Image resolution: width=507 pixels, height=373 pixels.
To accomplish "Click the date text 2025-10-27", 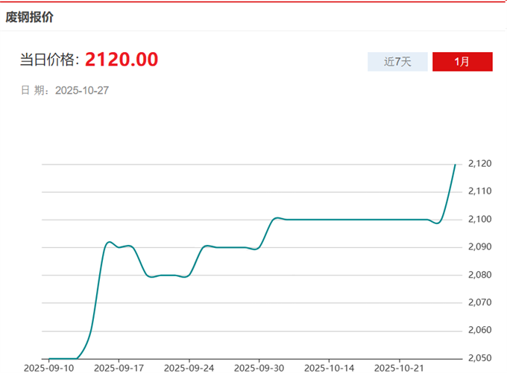I will 83,91.
